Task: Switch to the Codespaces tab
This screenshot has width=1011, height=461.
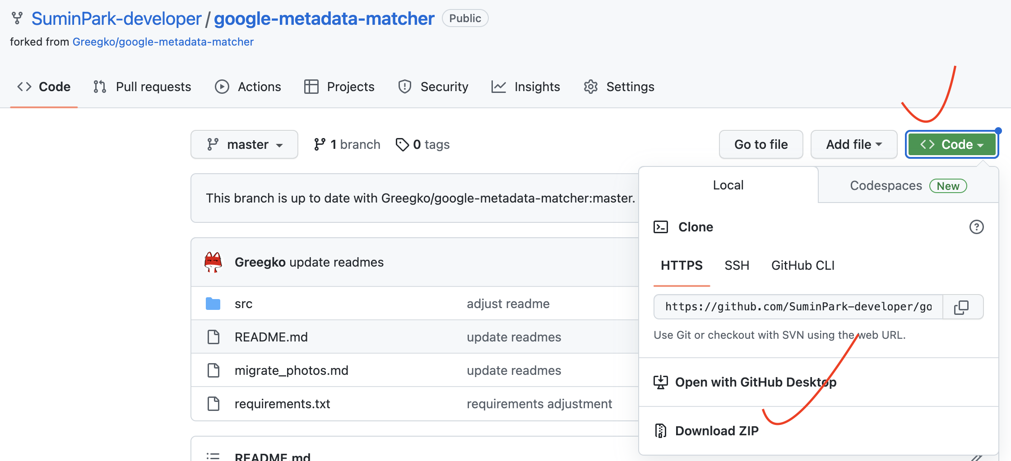Action: coord(908,185)
